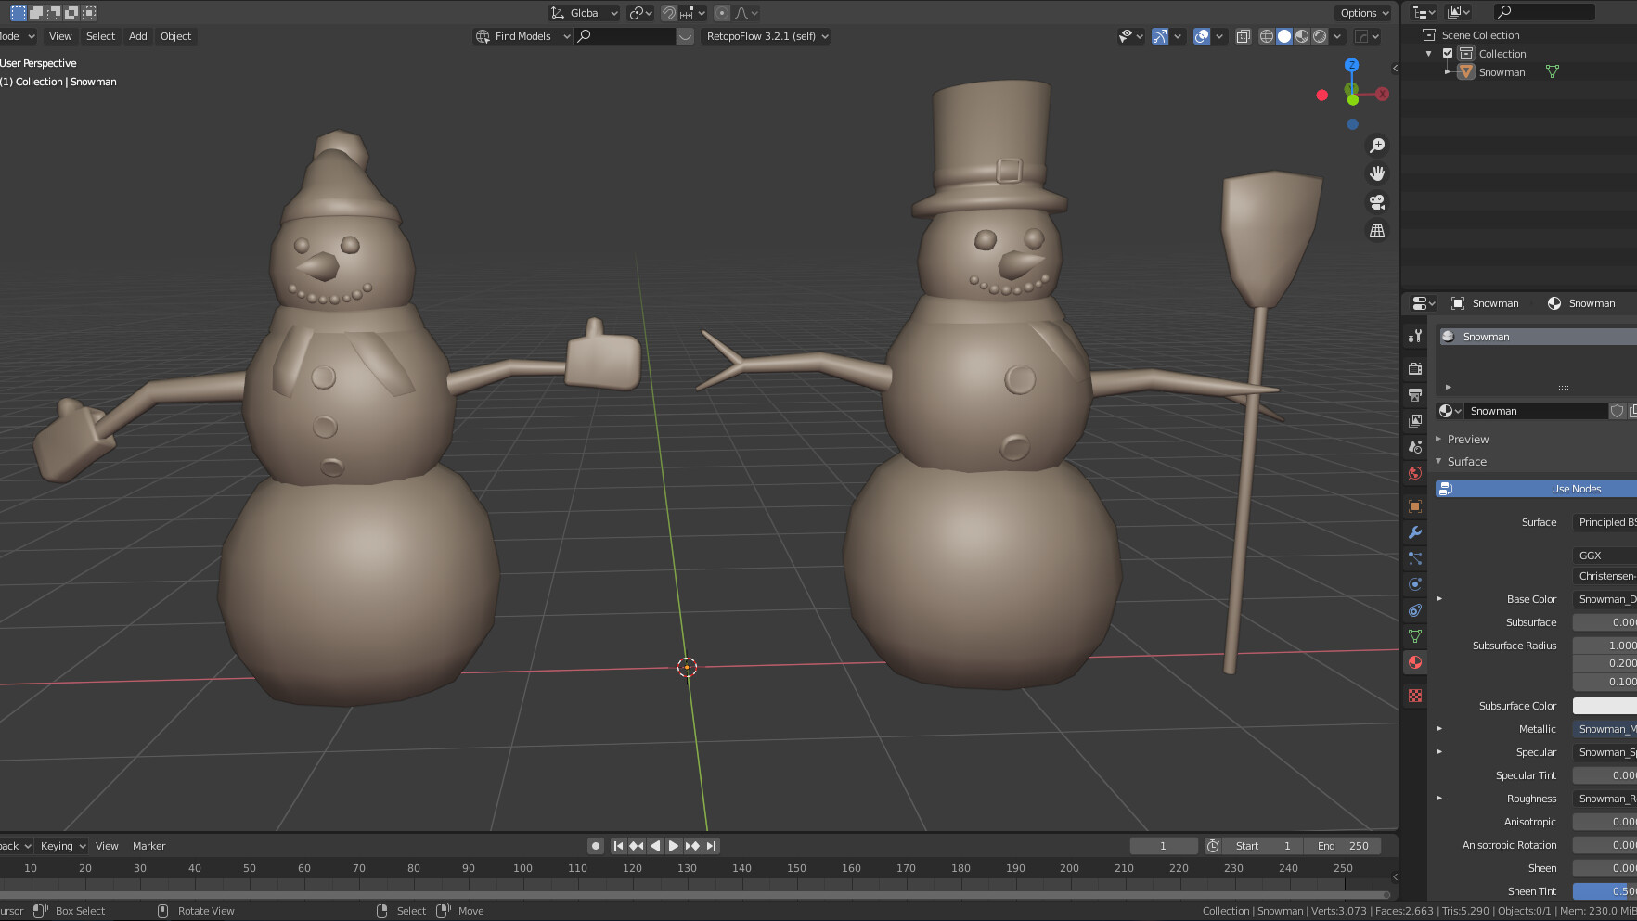
Task: Open the Add menu in the viewport header
Action: 136,36
